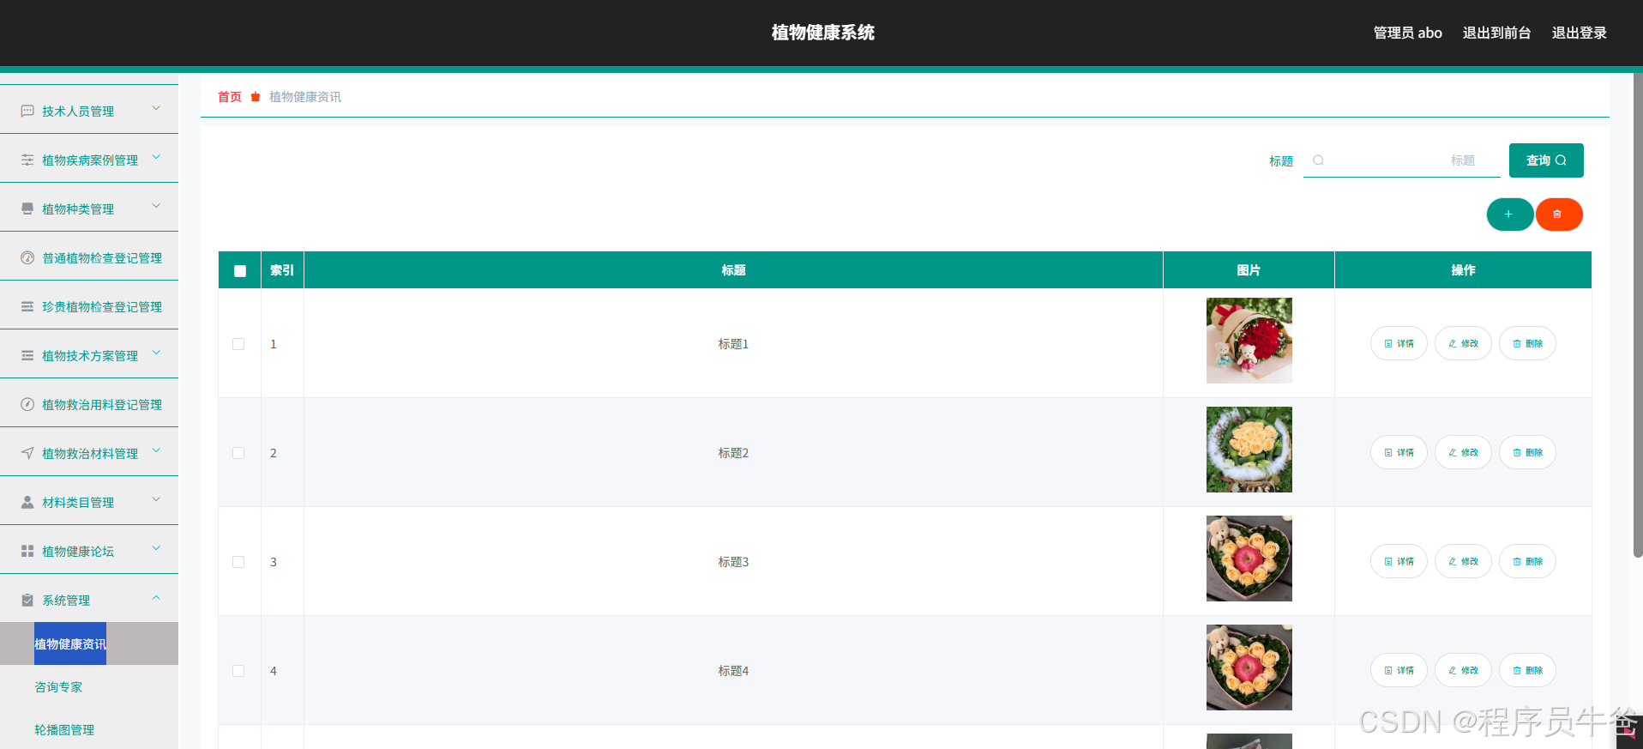Collapse 系统管理 with its up chevron
1643x749 pixels.
point(156,597)
